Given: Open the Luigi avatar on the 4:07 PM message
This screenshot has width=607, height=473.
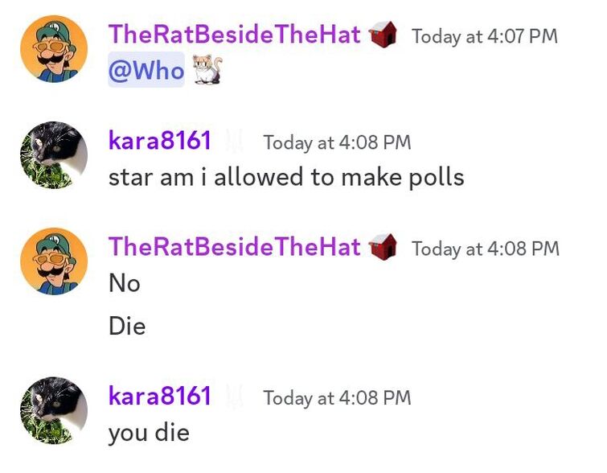Looking at the screenshot, I should [x=54, y=49].
